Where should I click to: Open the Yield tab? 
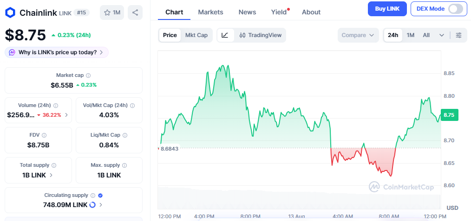click(x=279, y=12)
